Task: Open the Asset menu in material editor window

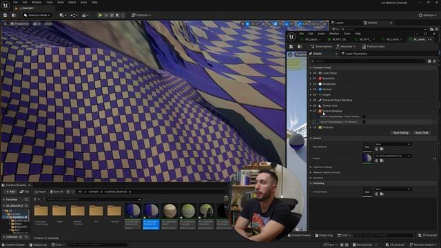Action: [321, 34]
